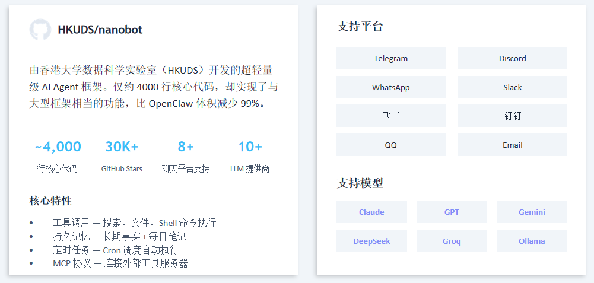Select the Telegram platform tile

(x=391, y=58)
